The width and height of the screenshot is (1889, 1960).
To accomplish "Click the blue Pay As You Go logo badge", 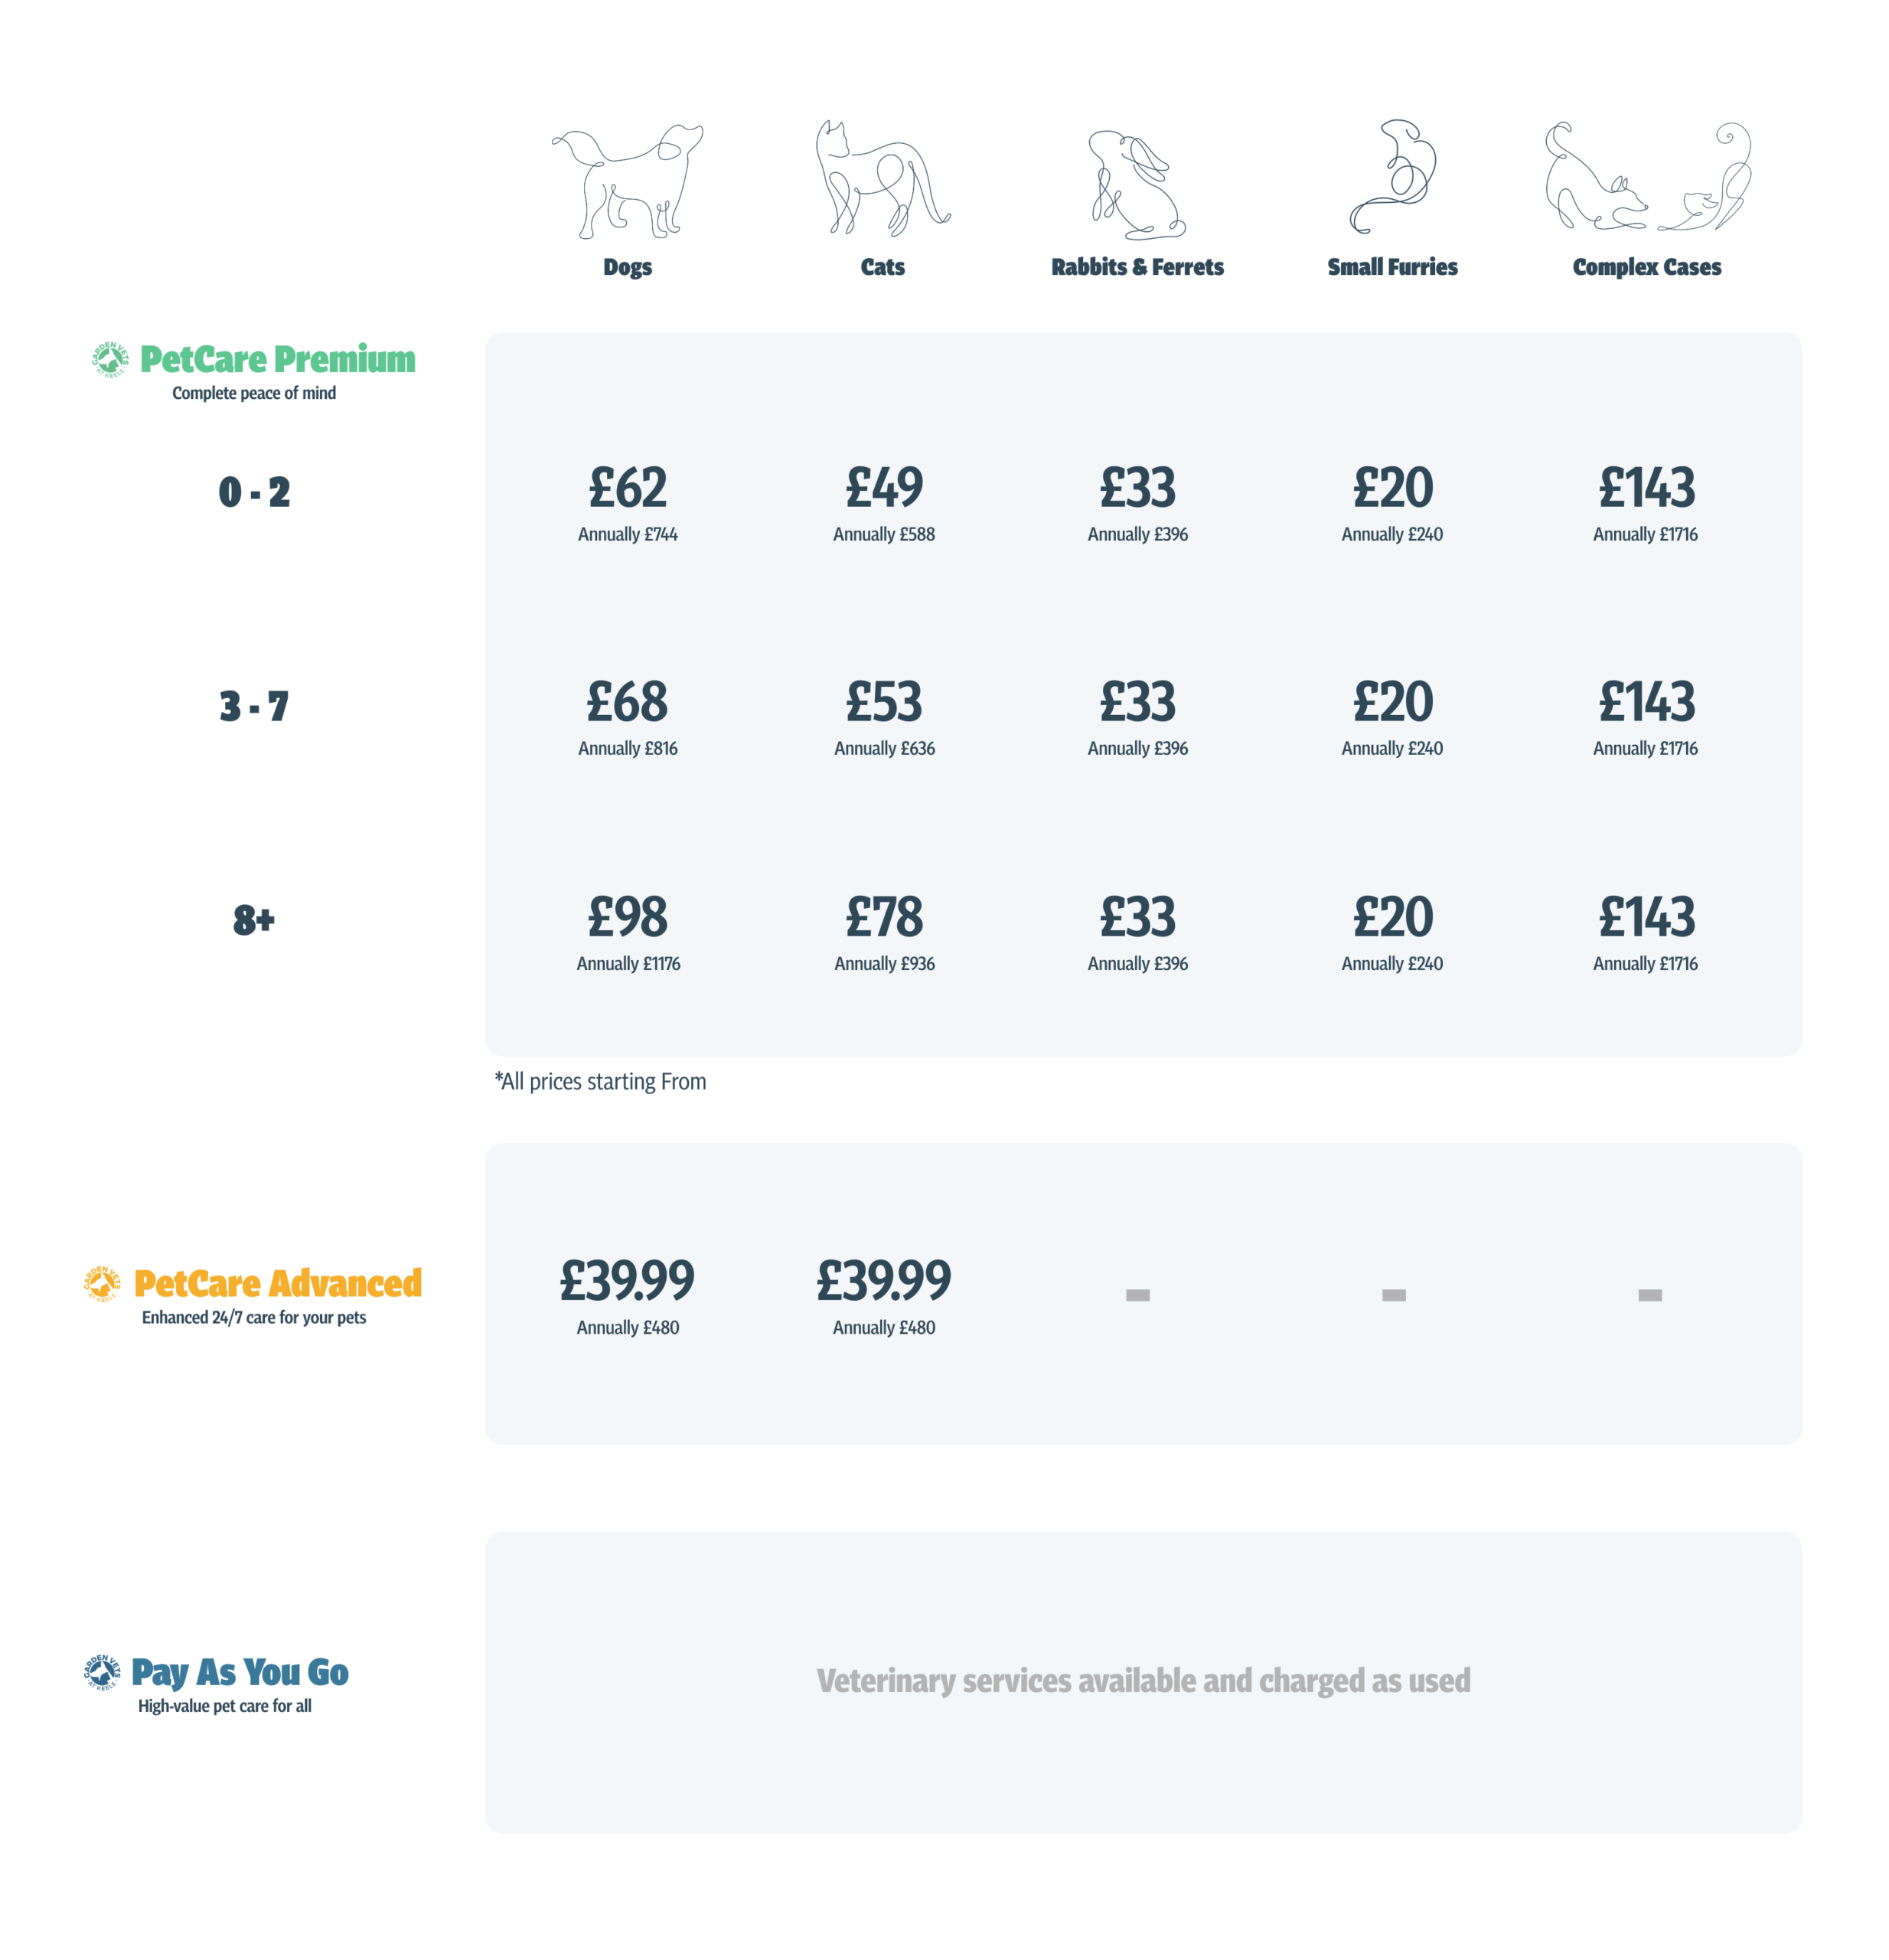I will [x=102, y=1672].
